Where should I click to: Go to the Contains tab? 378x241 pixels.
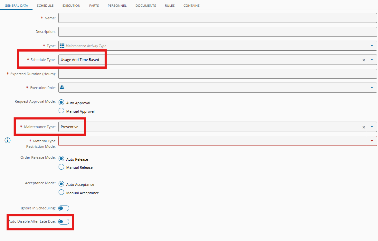[x=191, y=5]
